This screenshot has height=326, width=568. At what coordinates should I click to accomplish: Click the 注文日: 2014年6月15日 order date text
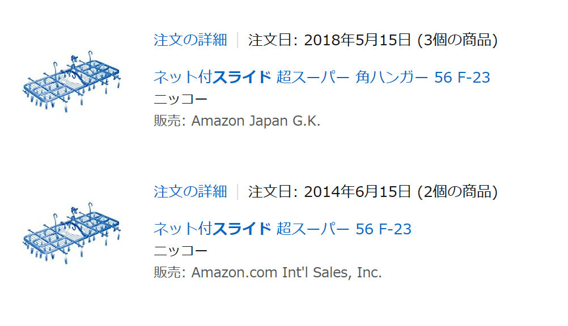point(330,191)
